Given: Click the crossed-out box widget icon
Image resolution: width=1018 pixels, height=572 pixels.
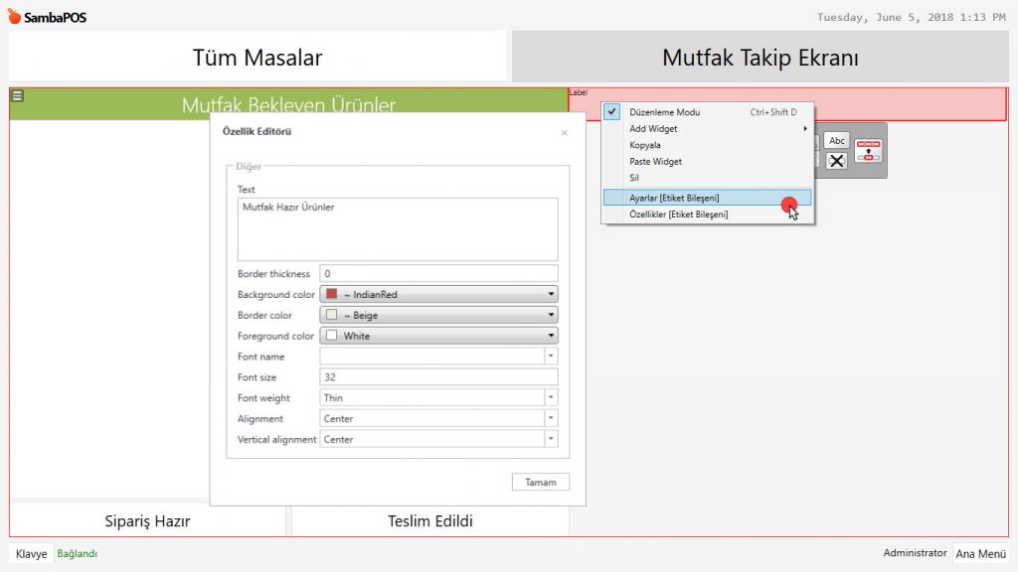Looking at the screenshot, I should 837,161.
